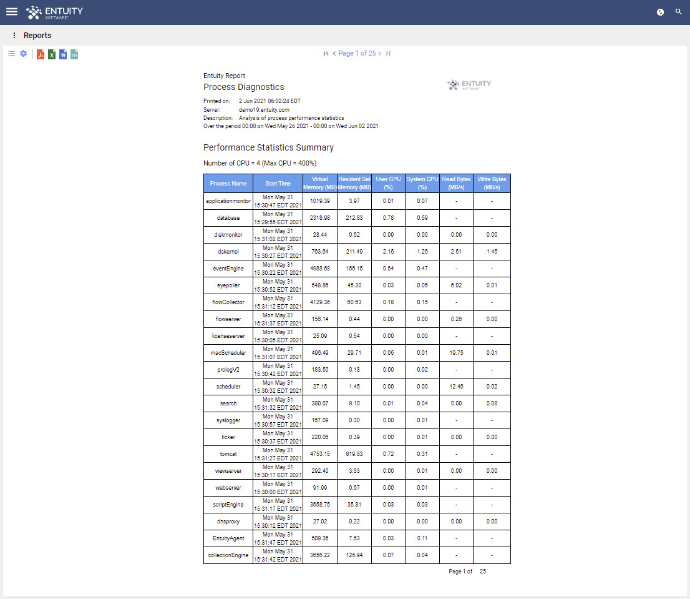Export the report to Word
The image size is (690, 599).
pyautogui.click(x=63, y=54)
